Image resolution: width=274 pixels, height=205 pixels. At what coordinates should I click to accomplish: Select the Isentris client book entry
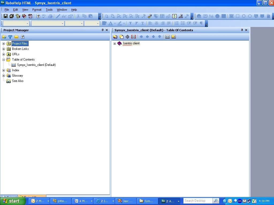tap(131, 43)
